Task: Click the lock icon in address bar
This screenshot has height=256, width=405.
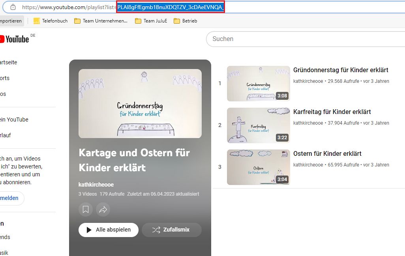Action: [13, 7]
